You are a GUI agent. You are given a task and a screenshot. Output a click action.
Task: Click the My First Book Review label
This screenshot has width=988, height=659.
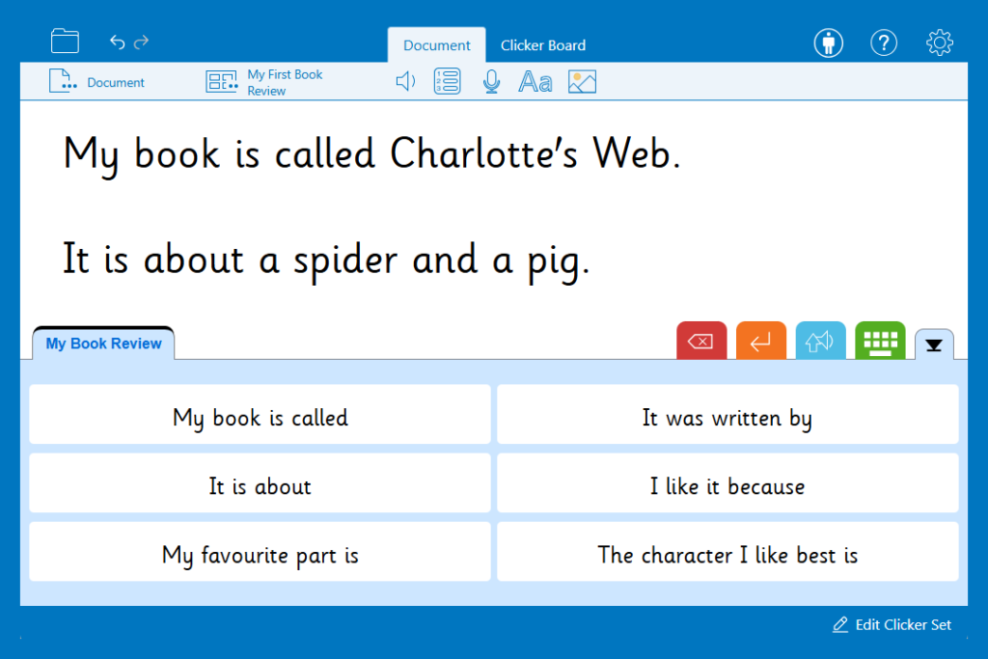pyautogui.click(x=285, y=83)
